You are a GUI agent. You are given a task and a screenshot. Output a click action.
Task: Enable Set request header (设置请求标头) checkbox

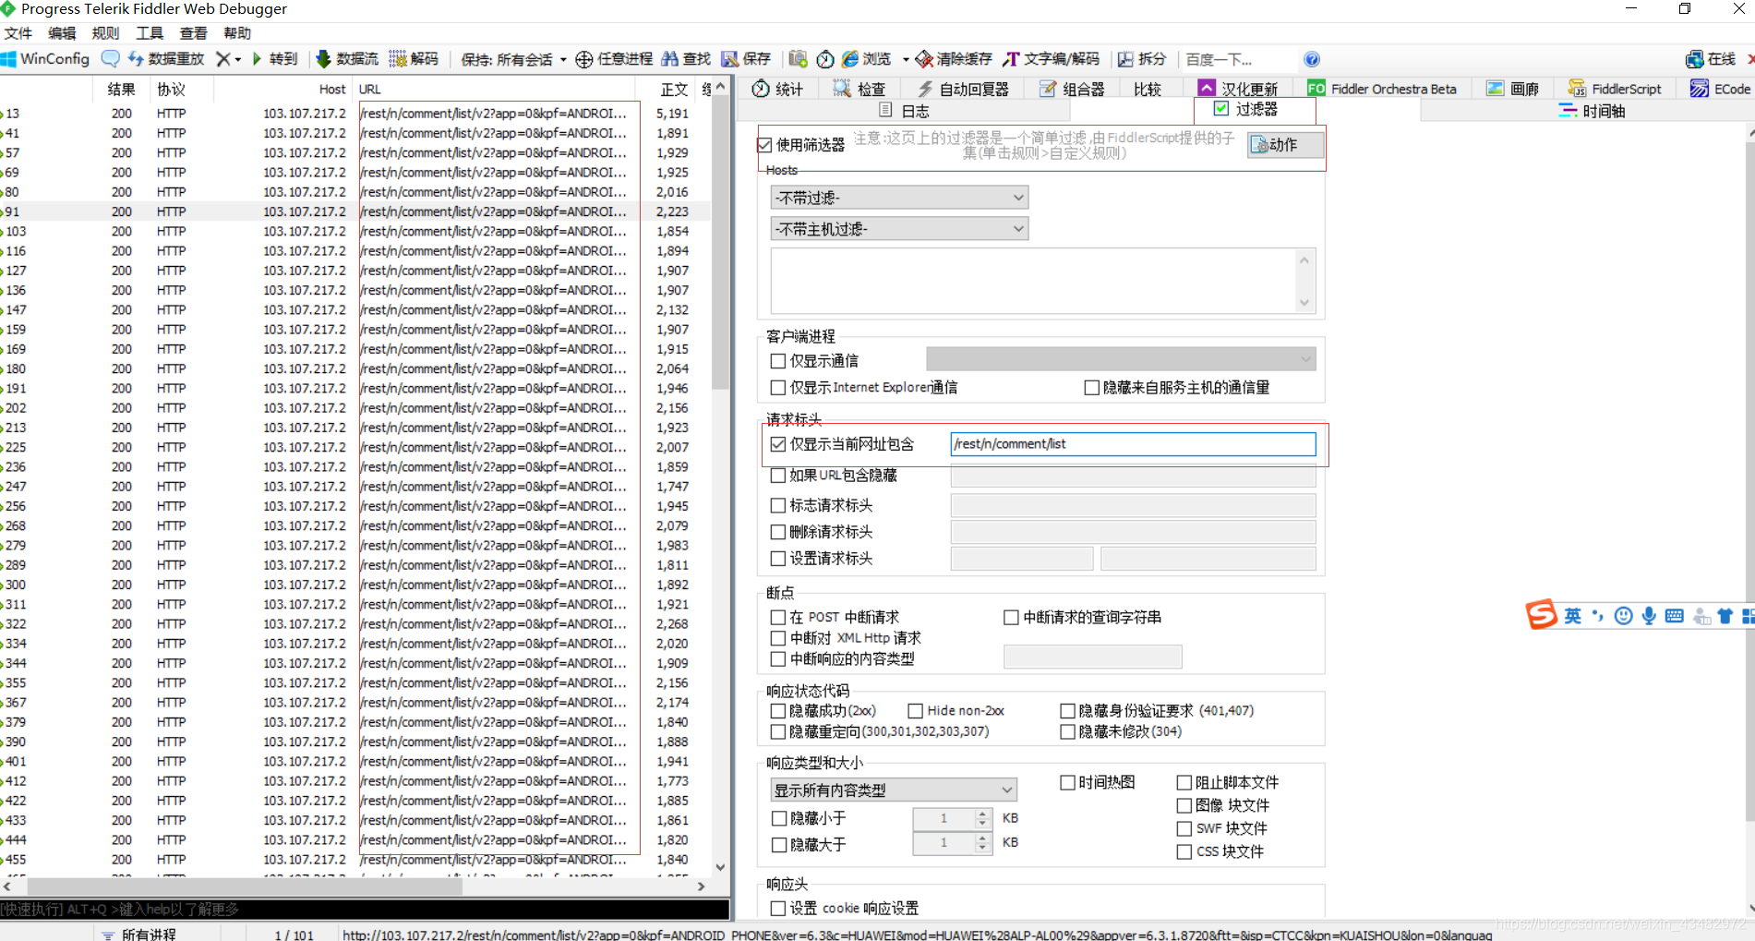tap(778, 559)
